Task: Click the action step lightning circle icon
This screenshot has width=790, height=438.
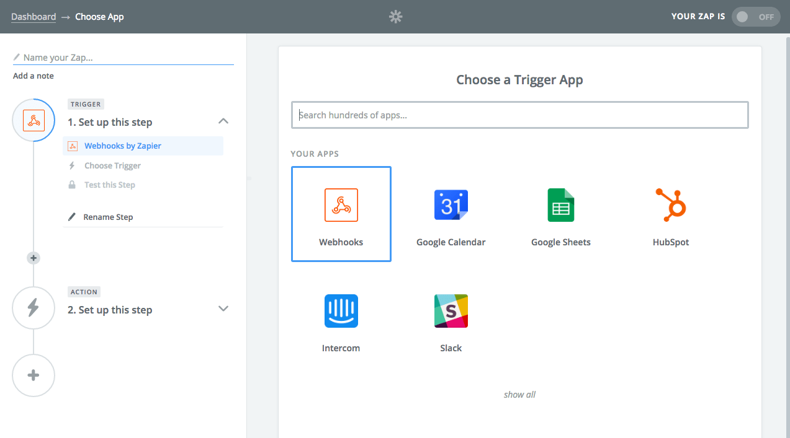Action: tap(34, 308)
